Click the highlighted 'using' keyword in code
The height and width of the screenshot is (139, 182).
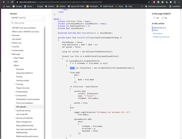[73, 68]
